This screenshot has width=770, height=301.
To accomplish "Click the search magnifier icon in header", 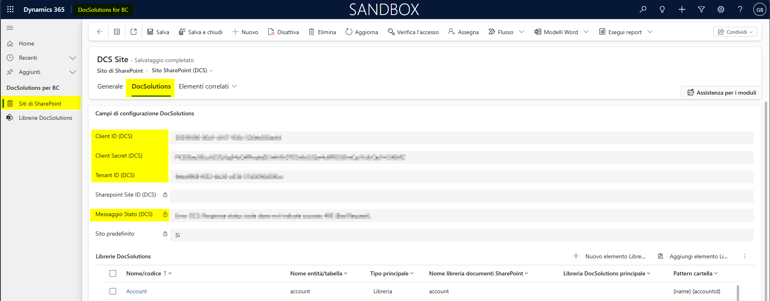I will (x=643, y=9).
